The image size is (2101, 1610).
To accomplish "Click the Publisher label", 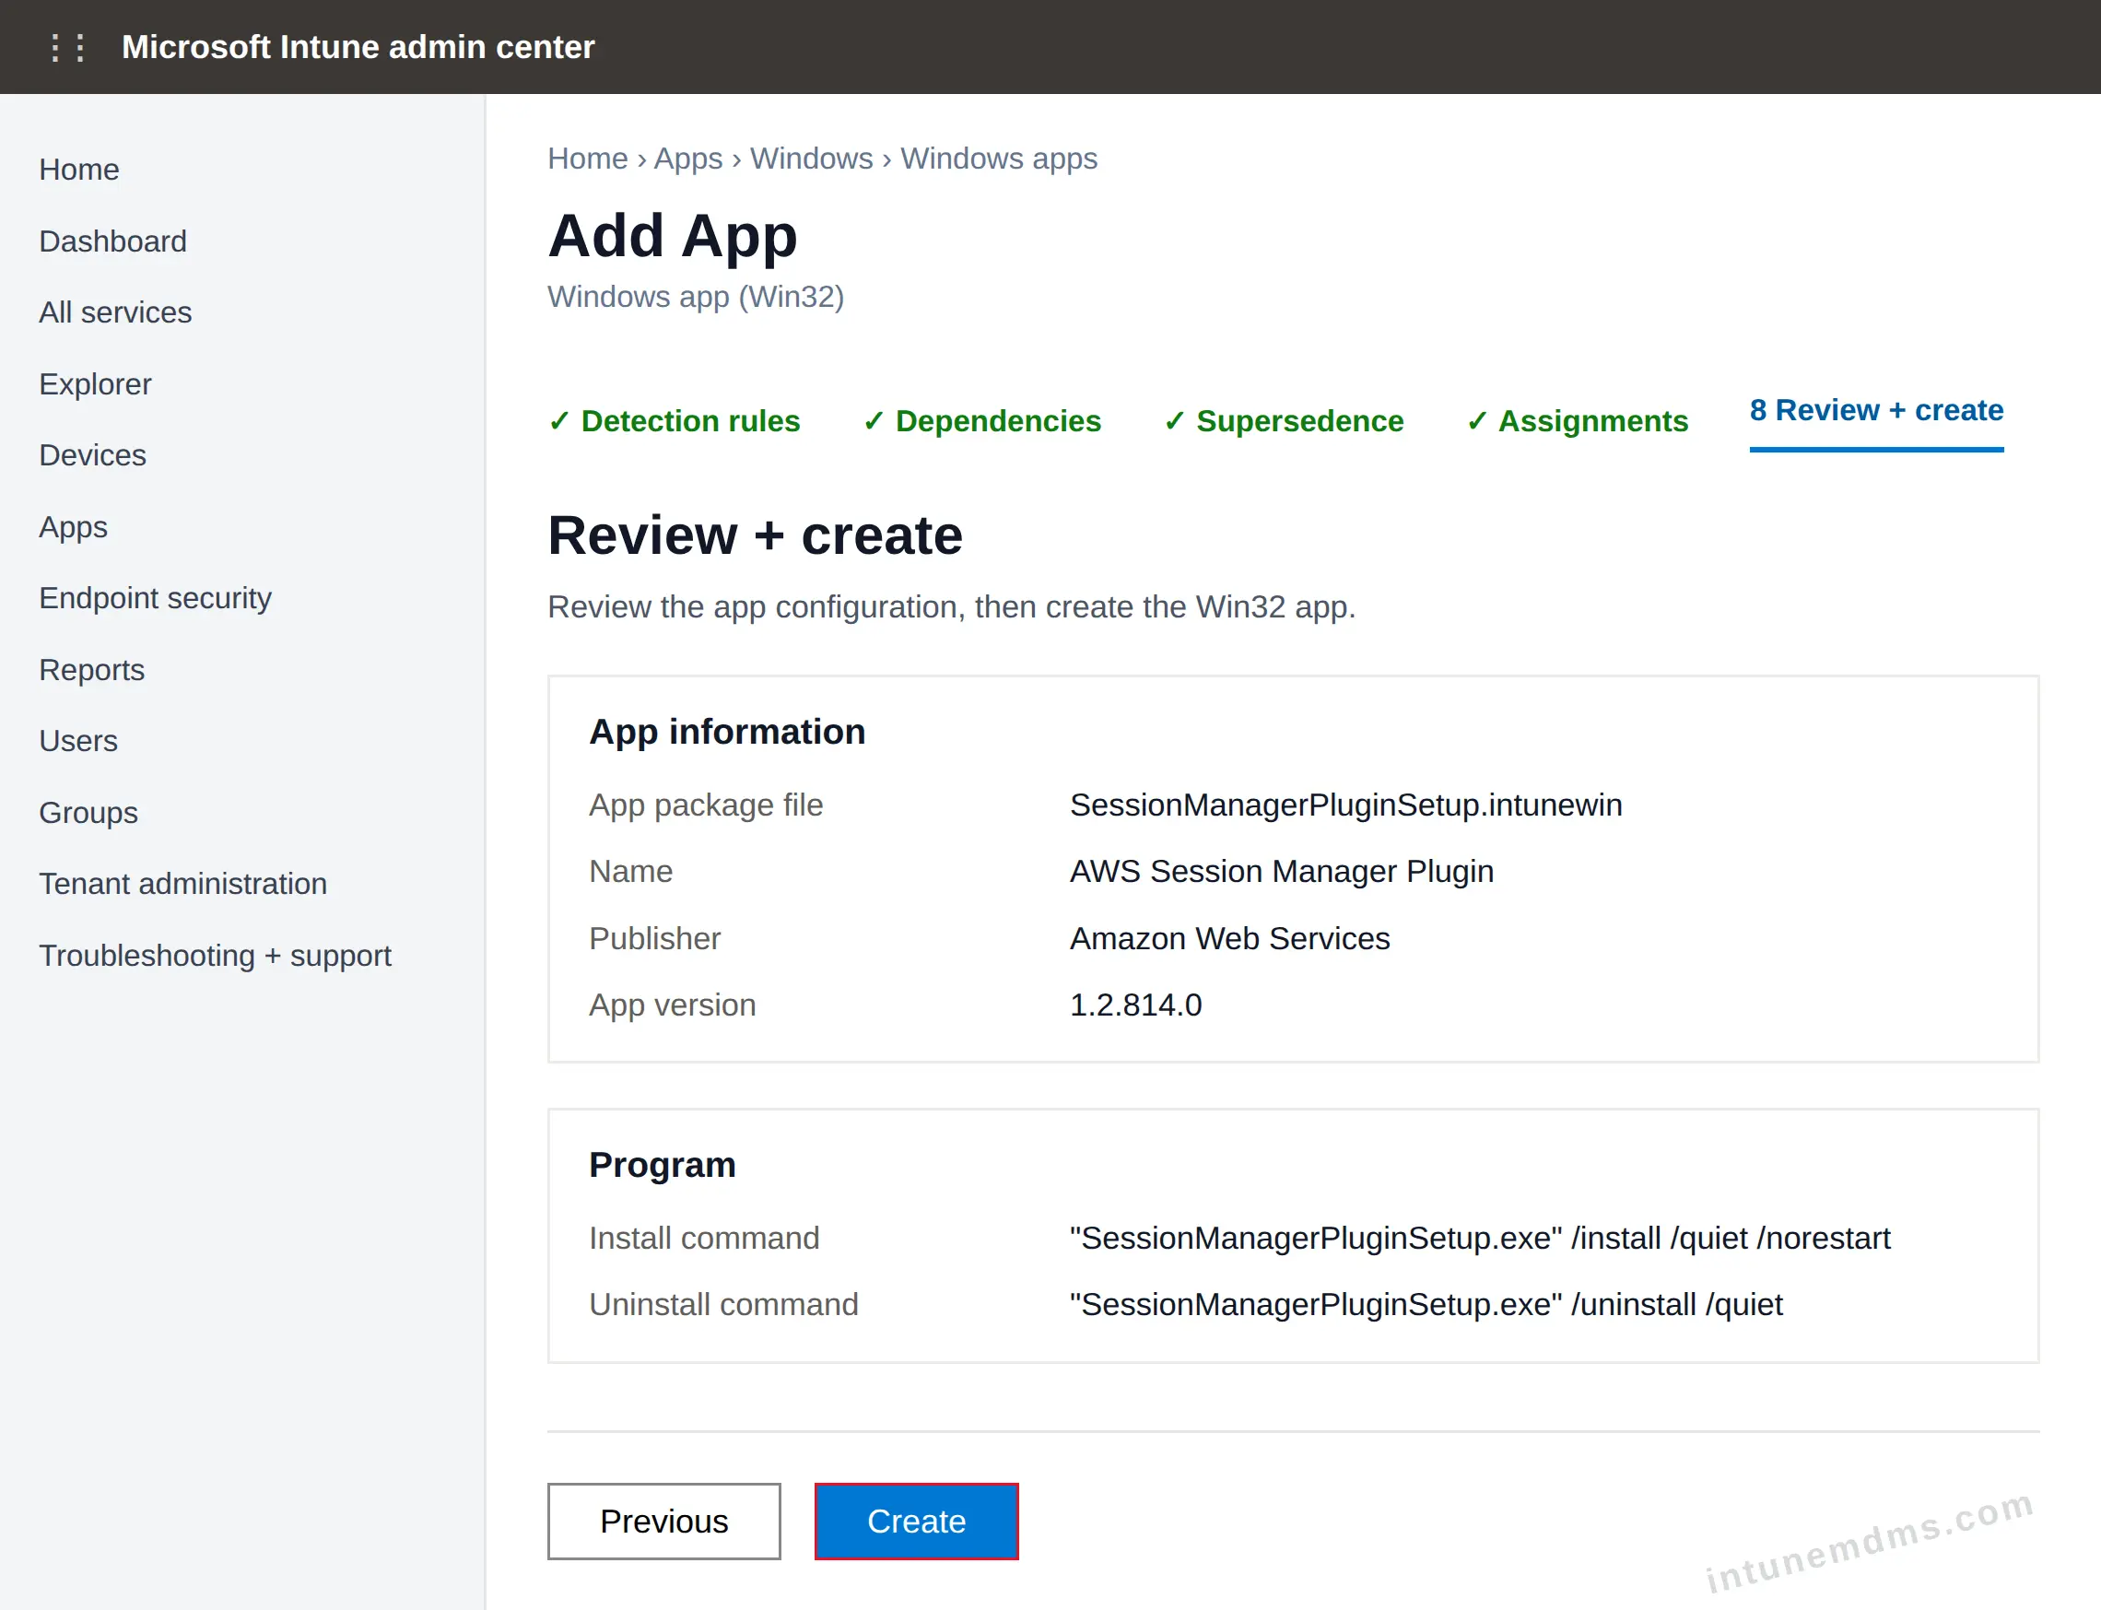I will point(655,938).
